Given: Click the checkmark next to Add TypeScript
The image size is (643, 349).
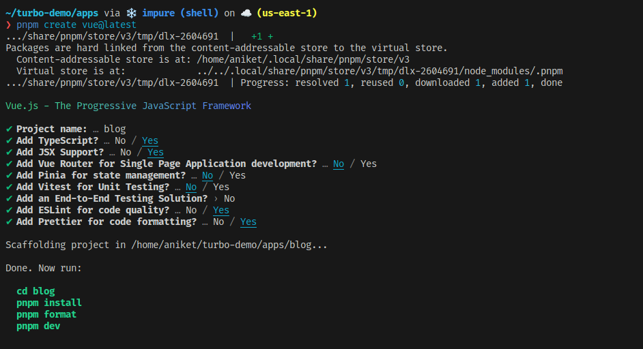Looking at the screenshot, I should pos(8,140).
